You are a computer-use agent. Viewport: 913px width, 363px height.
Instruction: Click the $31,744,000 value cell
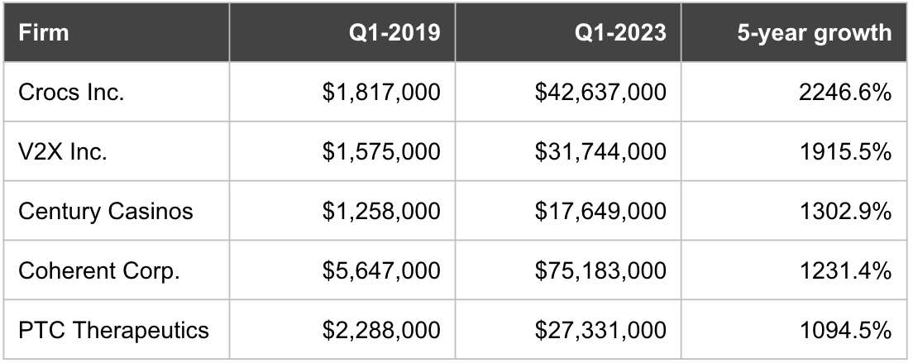click(600, 151)
